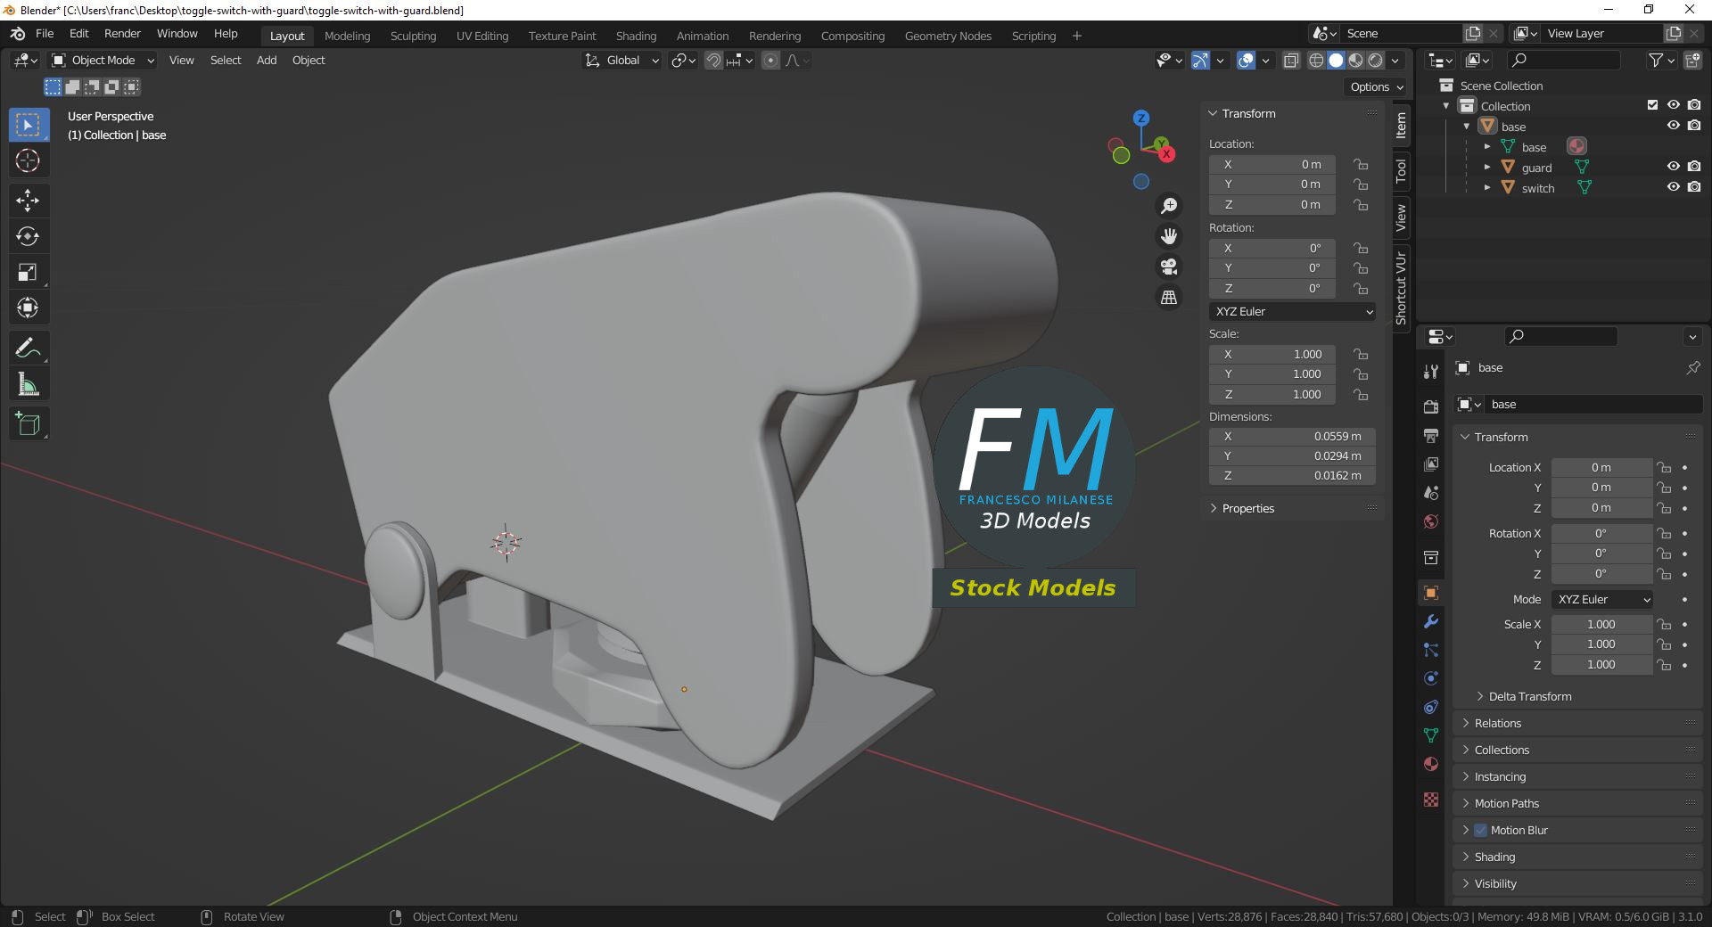Image resolution: width=1712 pixels, height=927 pixels.
Task: Select the Measure tool
Action: tap(29, 384)
